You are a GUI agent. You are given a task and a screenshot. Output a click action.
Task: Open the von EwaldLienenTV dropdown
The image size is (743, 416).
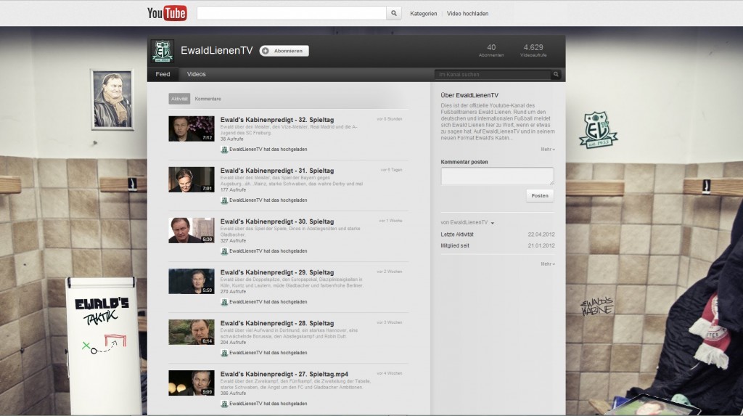coord(467,222)
